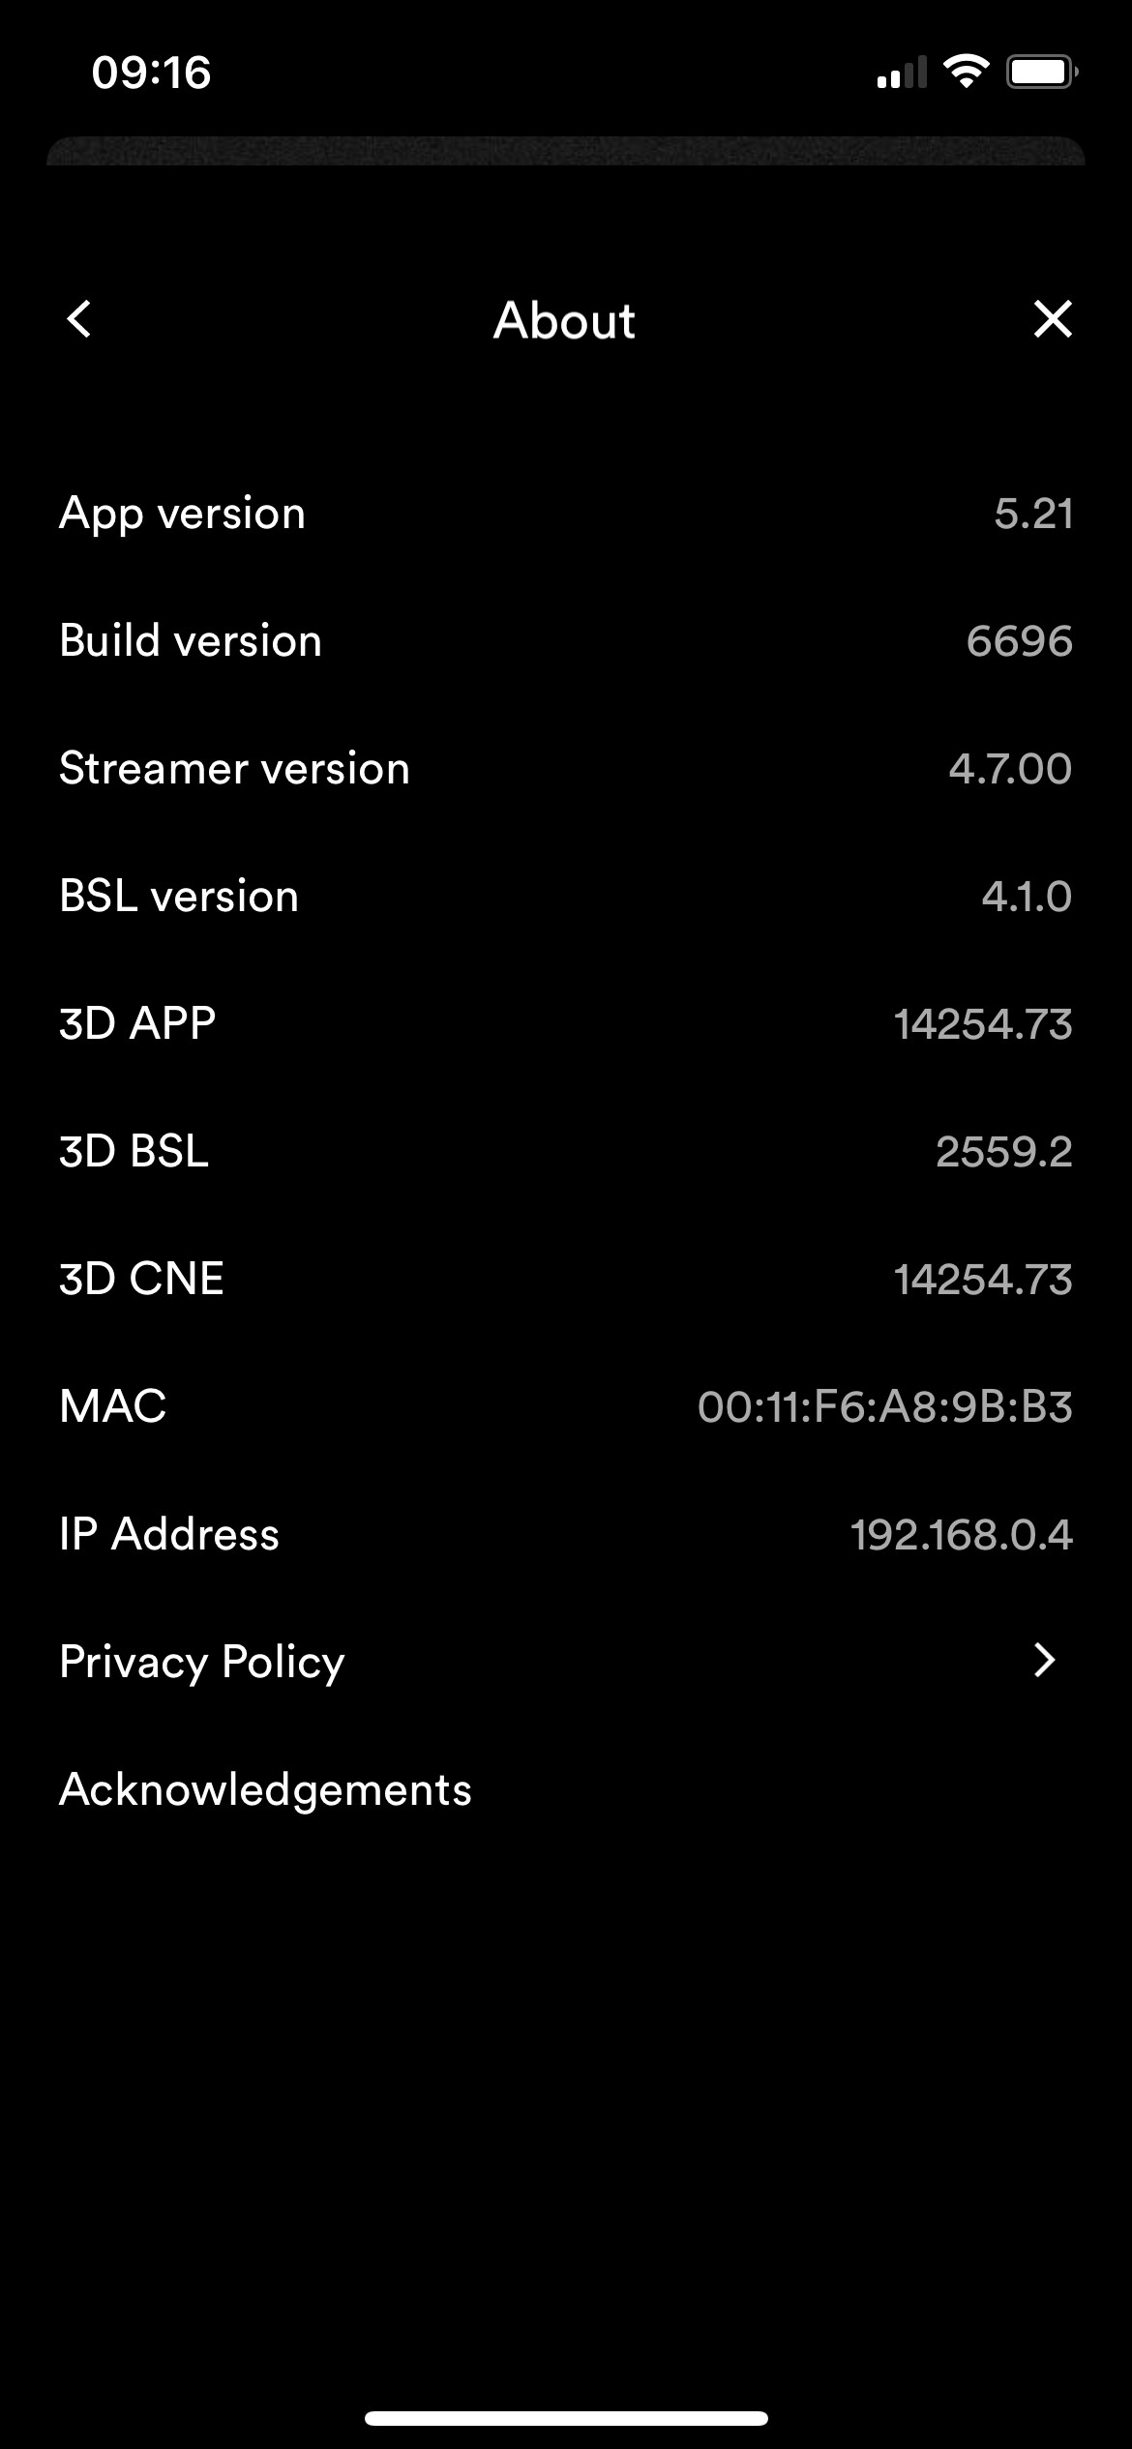Image resolution: width=1132 pixels, height=2449 pixels.
Task: Tap the 3D BSL row label
Action: click(134, 1151)
